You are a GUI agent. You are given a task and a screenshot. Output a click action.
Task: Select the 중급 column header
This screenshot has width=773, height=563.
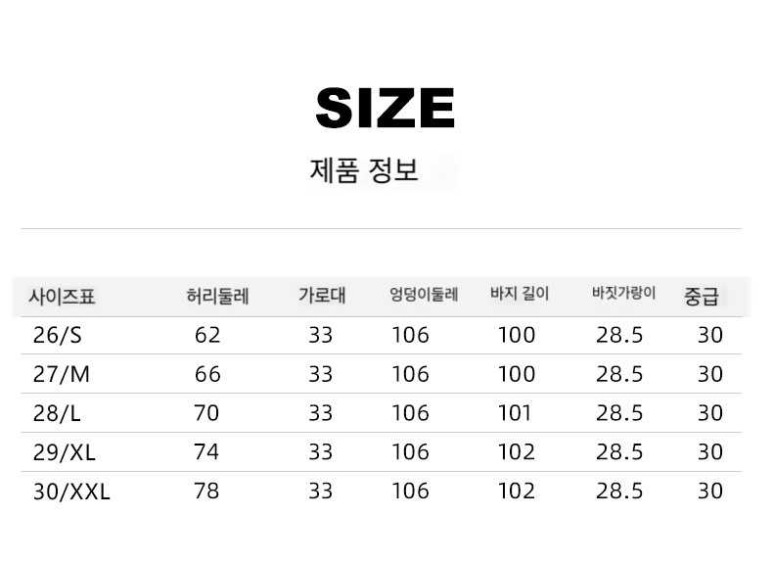click(x=702, y=296)
